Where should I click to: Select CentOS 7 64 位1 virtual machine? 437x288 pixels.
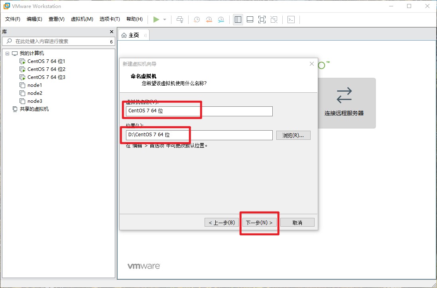coord(46,61)
